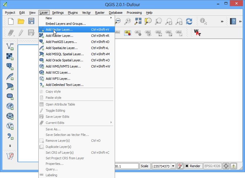This screenshot has width=245, height=178.
Task: Click the CRS status globe icon in status bar
Action: tap(226, 166)
